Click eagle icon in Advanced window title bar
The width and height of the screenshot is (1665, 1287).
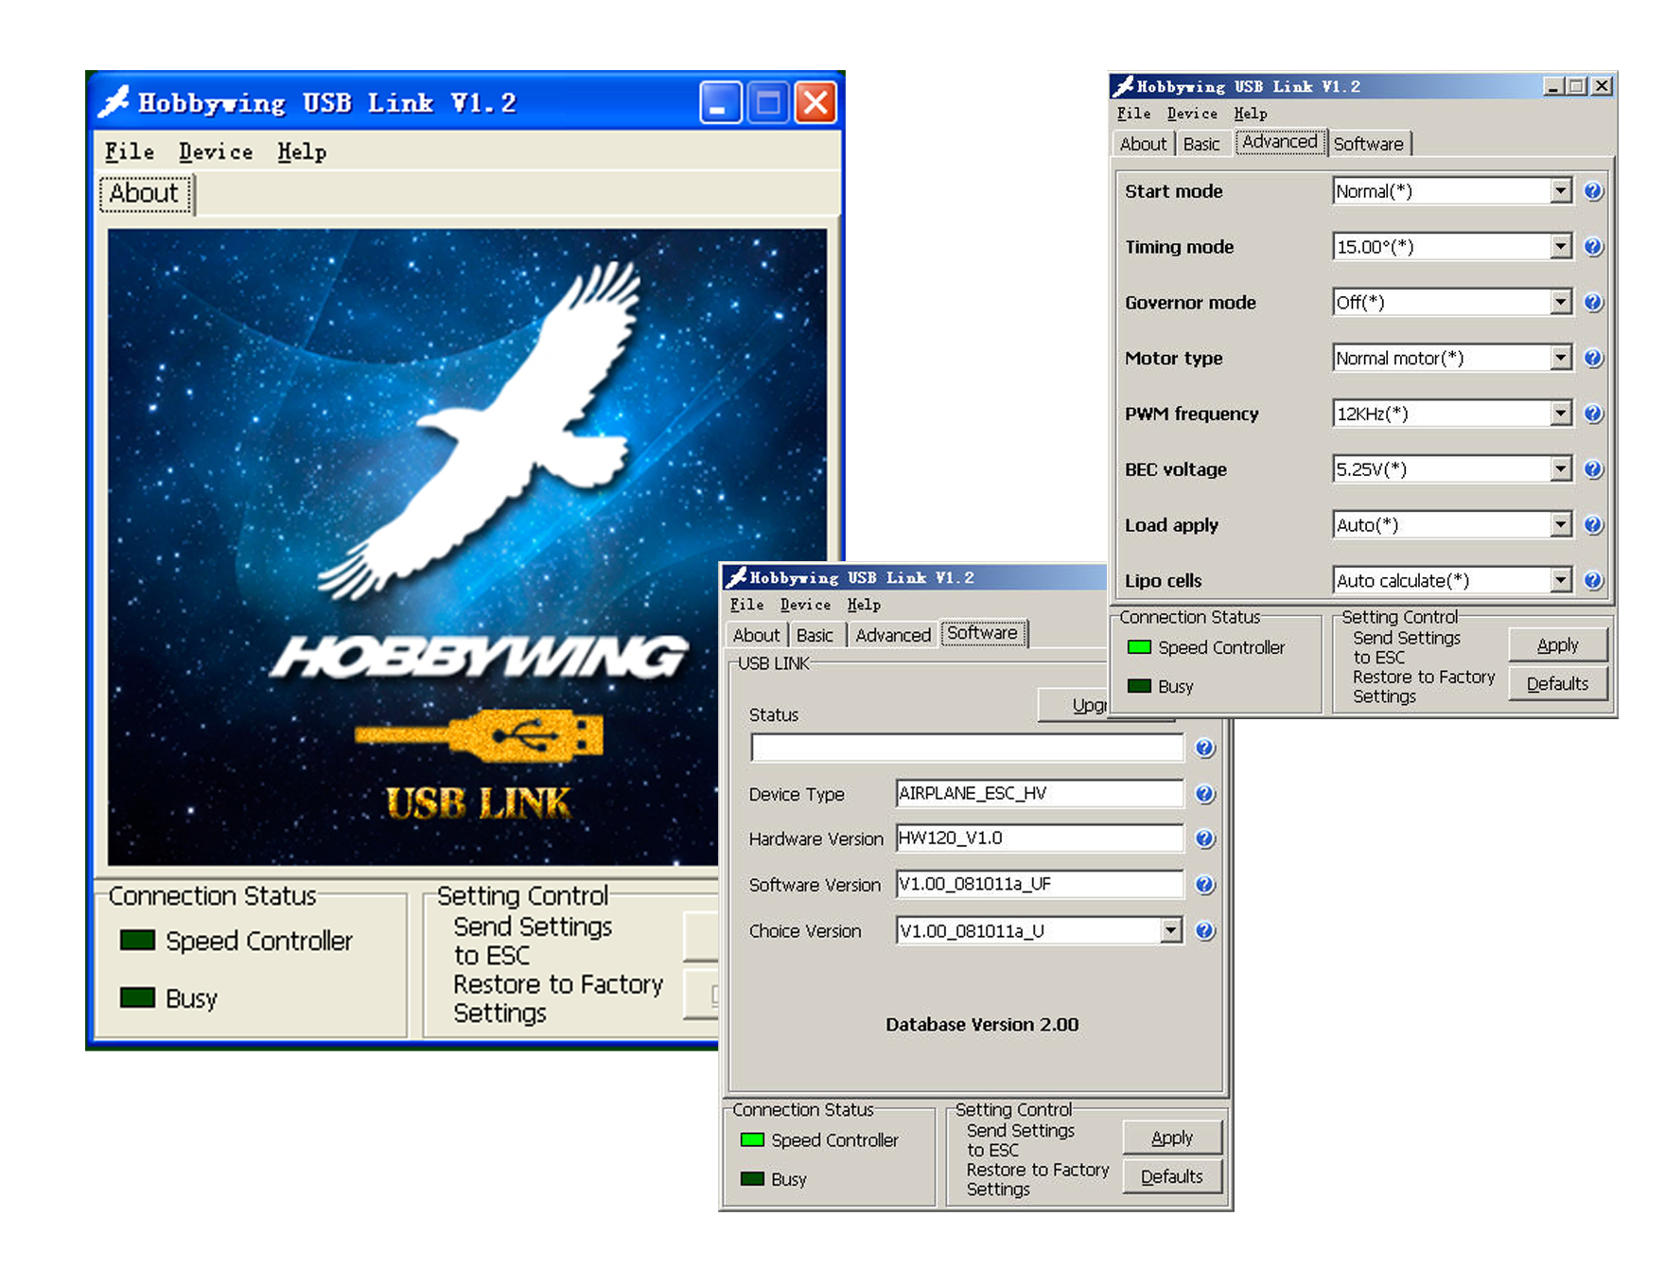click(1123, 86)
